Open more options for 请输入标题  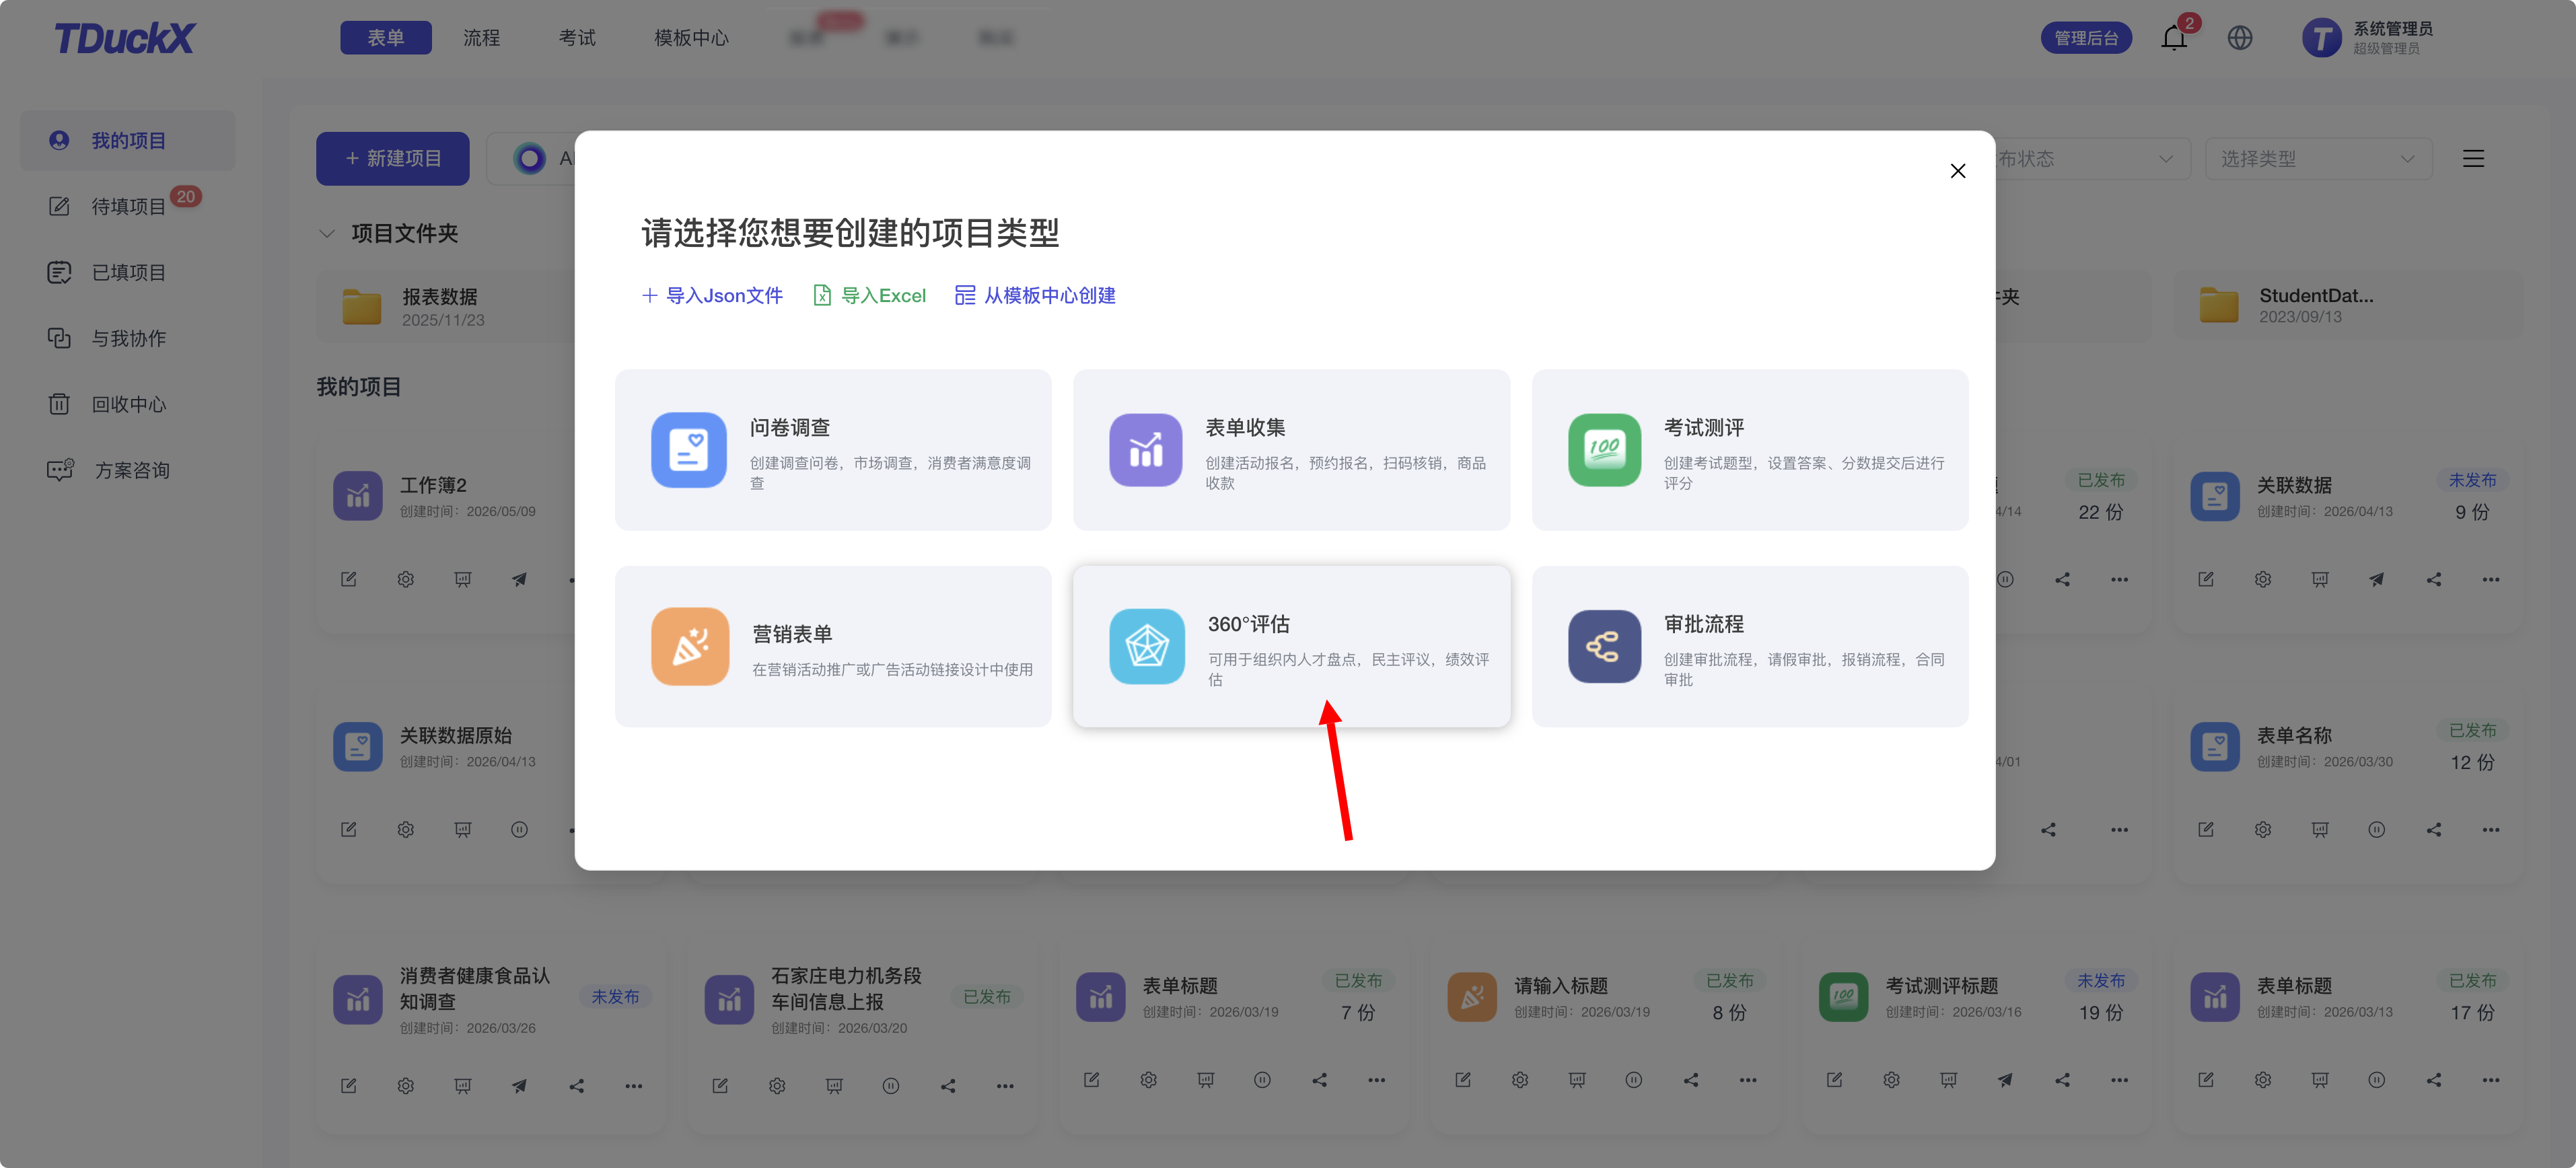pyautogui.click(x=1747, y=1080)
